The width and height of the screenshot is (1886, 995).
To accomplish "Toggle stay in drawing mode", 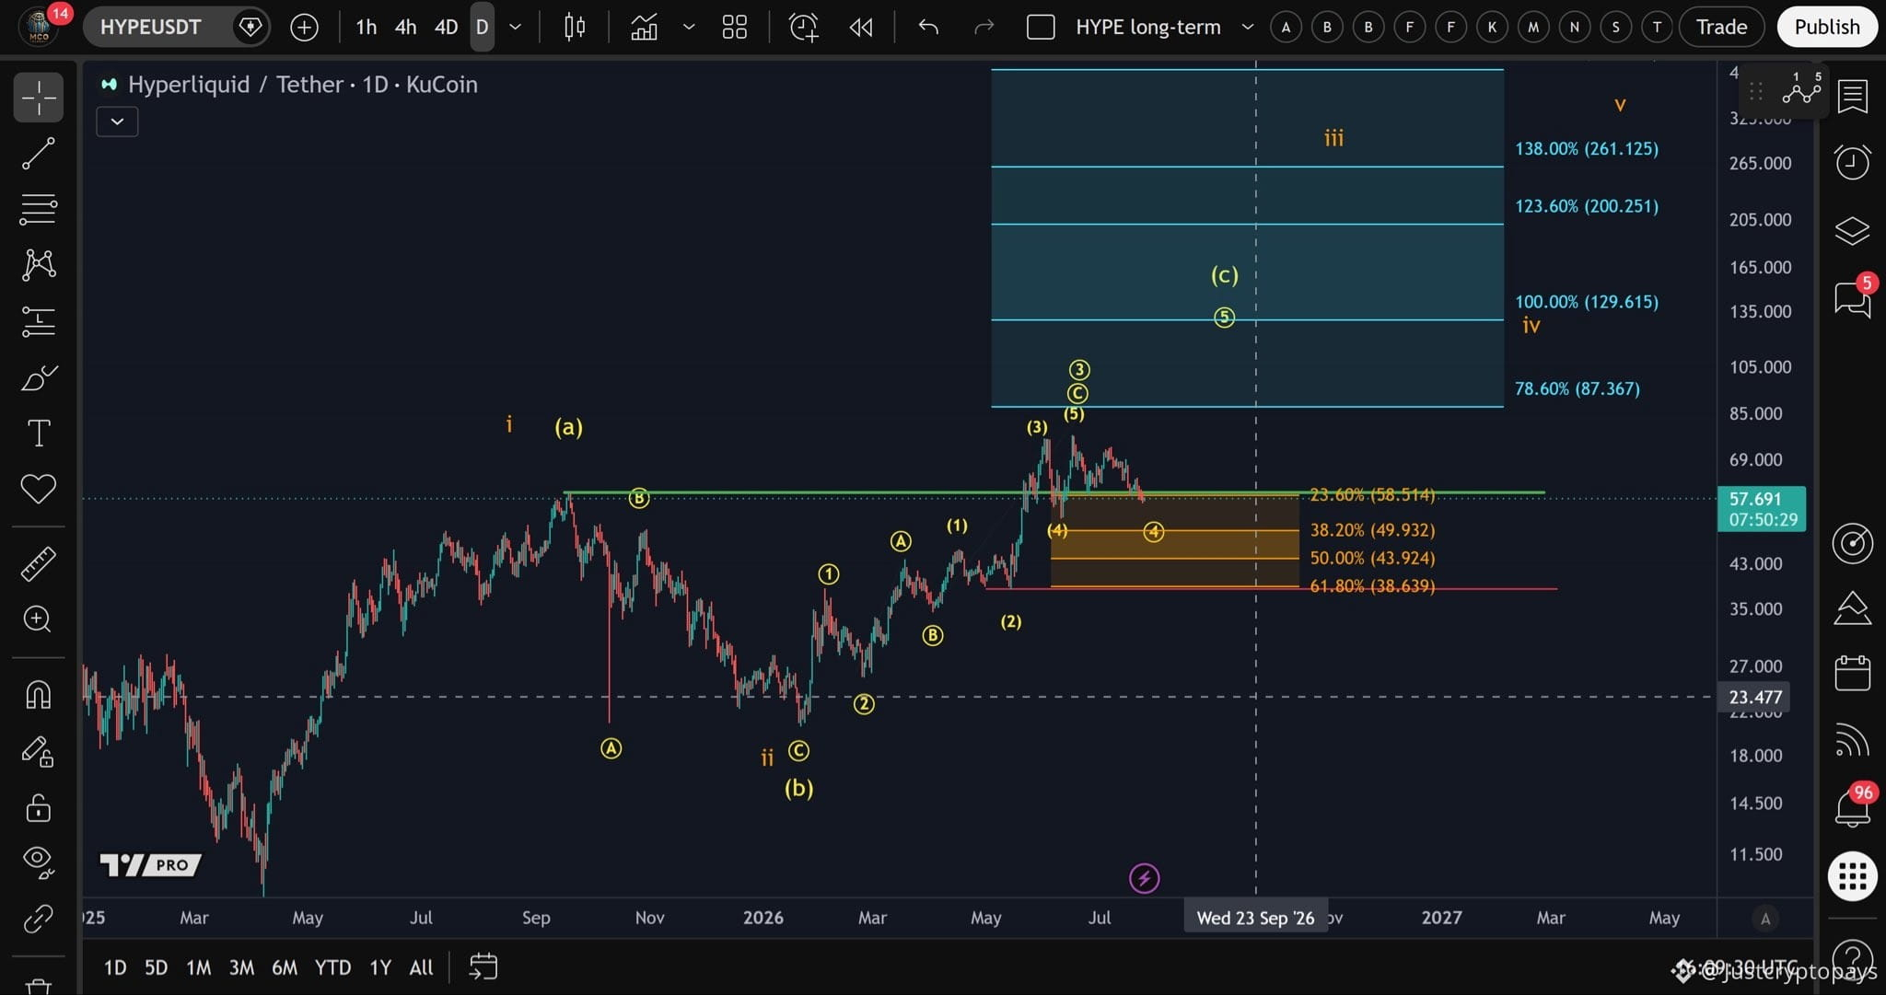I will click(x=39, y=751).
